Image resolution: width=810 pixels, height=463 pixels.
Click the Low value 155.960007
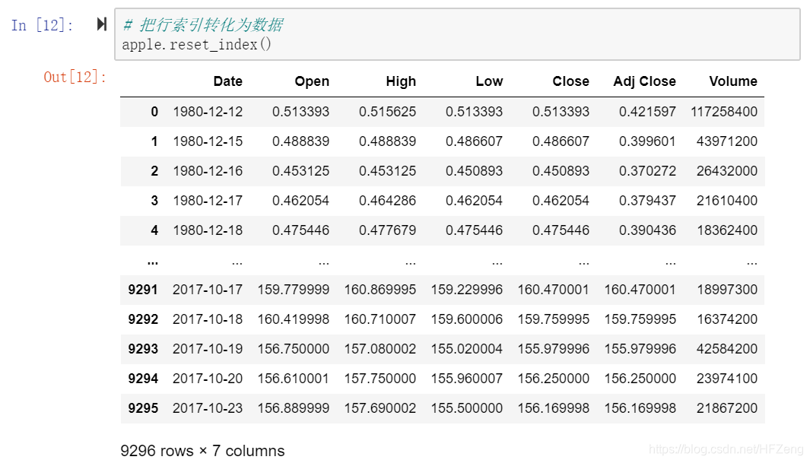[x=467, y=379]
